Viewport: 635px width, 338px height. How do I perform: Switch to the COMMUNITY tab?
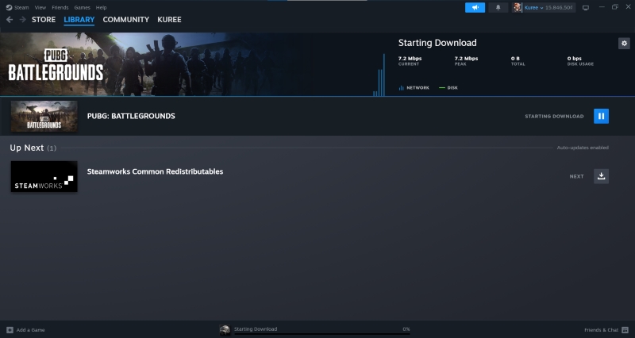pos(126,19)
